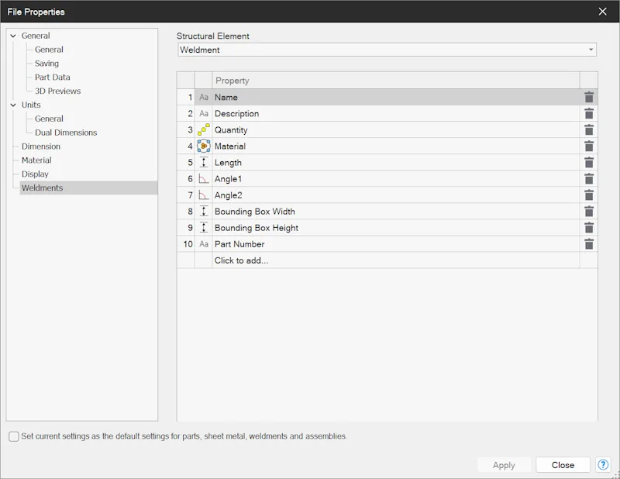This screenshot has width=620, height=479.
Task: Open the Dimension settings page
Action: click(41, 146)
